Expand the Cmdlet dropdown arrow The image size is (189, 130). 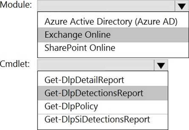161,66
